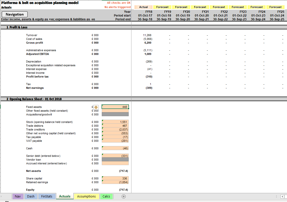The height and width of the screenshot is (202, 287).
Task: Click the Equity total (717.4)
Action: 124,190
